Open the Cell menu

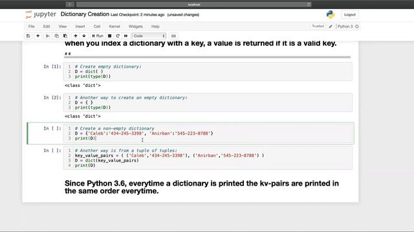pyautogui.click(x=97, y=26)
